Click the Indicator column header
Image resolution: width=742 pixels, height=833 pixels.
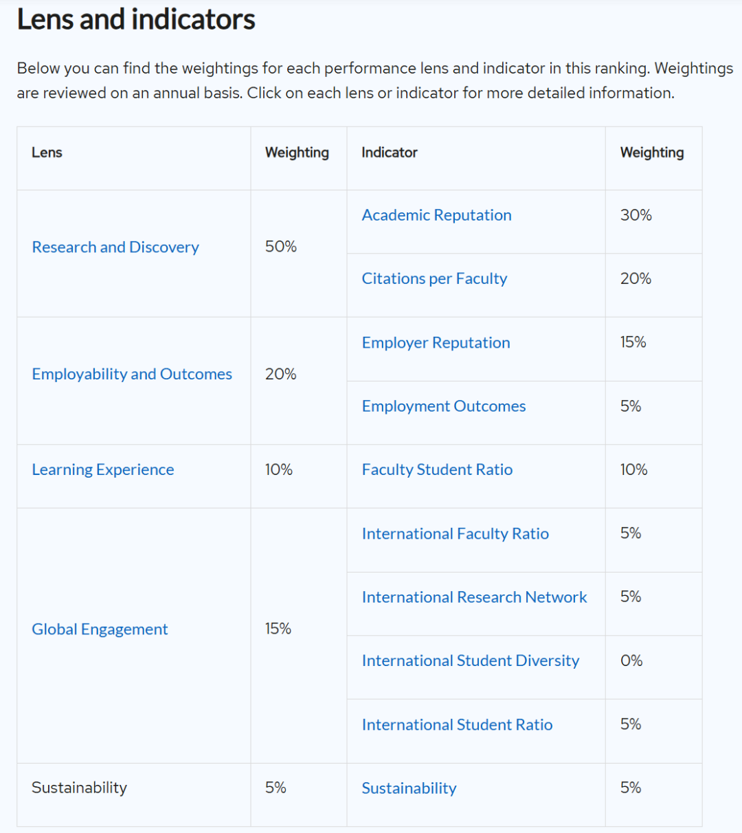pos(390,153)
